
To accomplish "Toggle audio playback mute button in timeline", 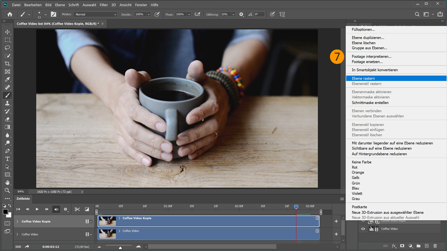I will pyautogui.click(x=56, y=209).
